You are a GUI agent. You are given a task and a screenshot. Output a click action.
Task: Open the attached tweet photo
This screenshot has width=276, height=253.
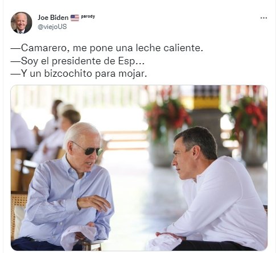pyautogui.click(x=139, y=168)
